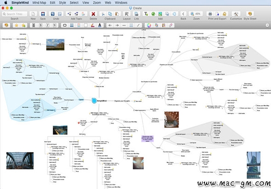Open the Layout tool

(x=127, y=14)
